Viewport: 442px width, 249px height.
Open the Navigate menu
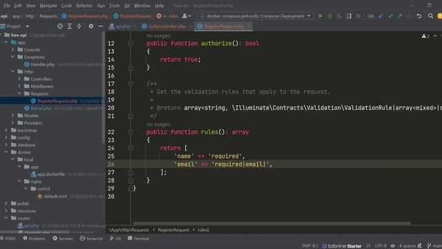(x=48, y=6)
